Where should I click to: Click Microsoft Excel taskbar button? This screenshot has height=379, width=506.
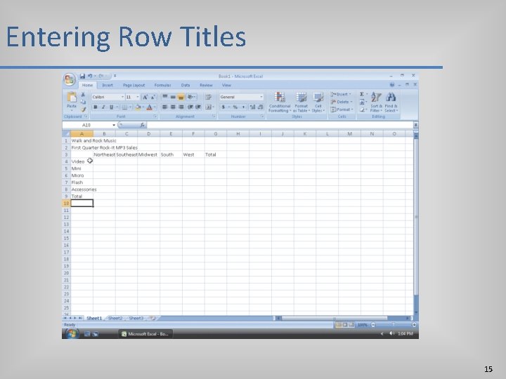coord(145,334)
